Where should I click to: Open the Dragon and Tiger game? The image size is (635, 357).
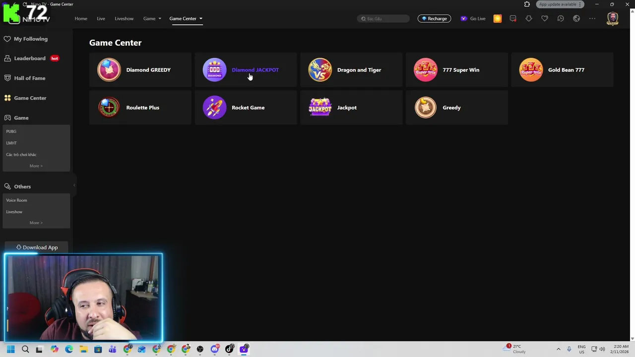[x=351, y=70]
